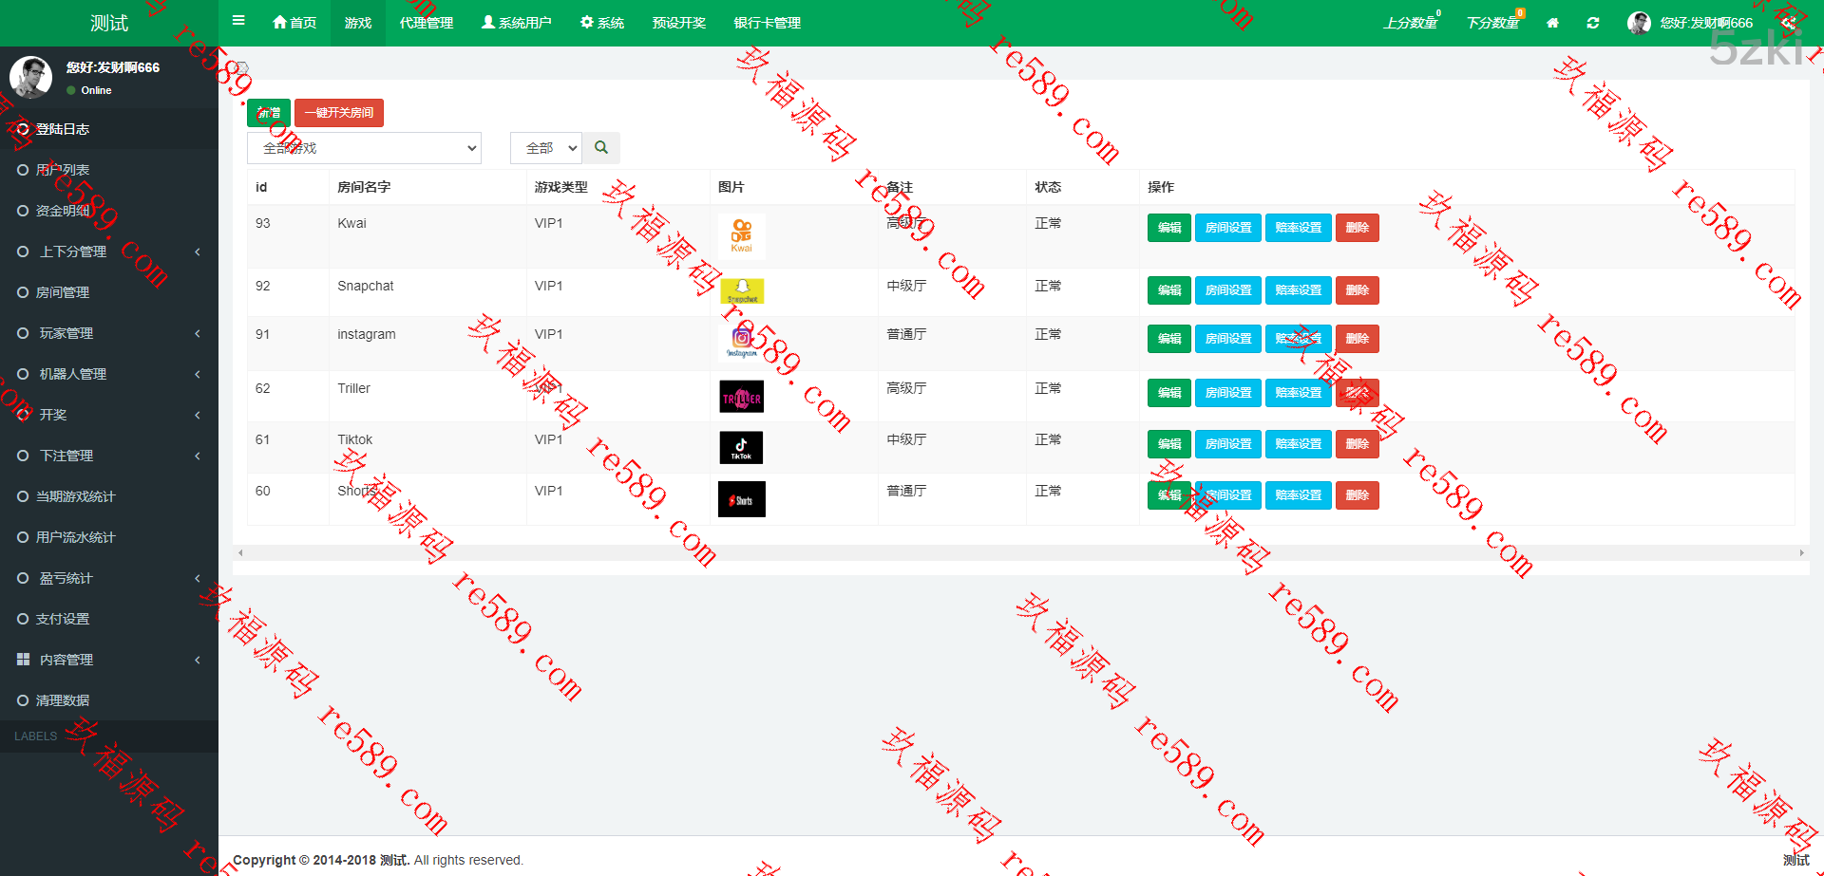
Task: Open the 代理管理 top menu
Action: coord(427,23)
